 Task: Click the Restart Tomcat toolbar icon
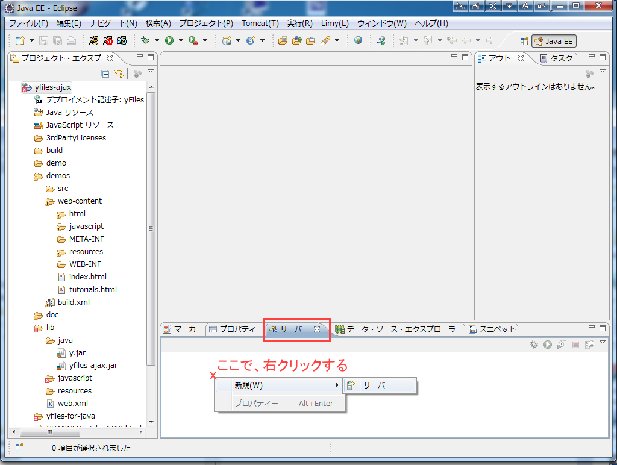pyautogui.click(x=122, y=40)
